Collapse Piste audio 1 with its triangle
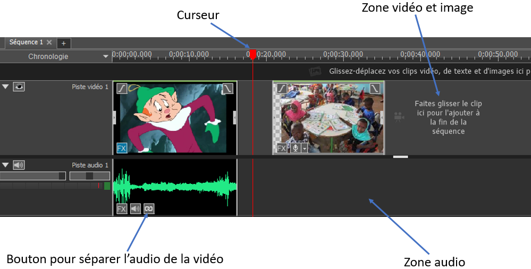Image resolution: width=531 pixels, height=269 pixels. (x=5, y=165)
